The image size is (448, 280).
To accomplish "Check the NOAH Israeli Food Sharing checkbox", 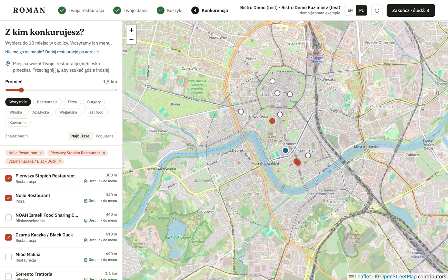I will 9,218.
